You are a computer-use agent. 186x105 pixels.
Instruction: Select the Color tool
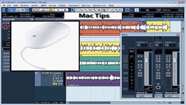pos(121,10)
